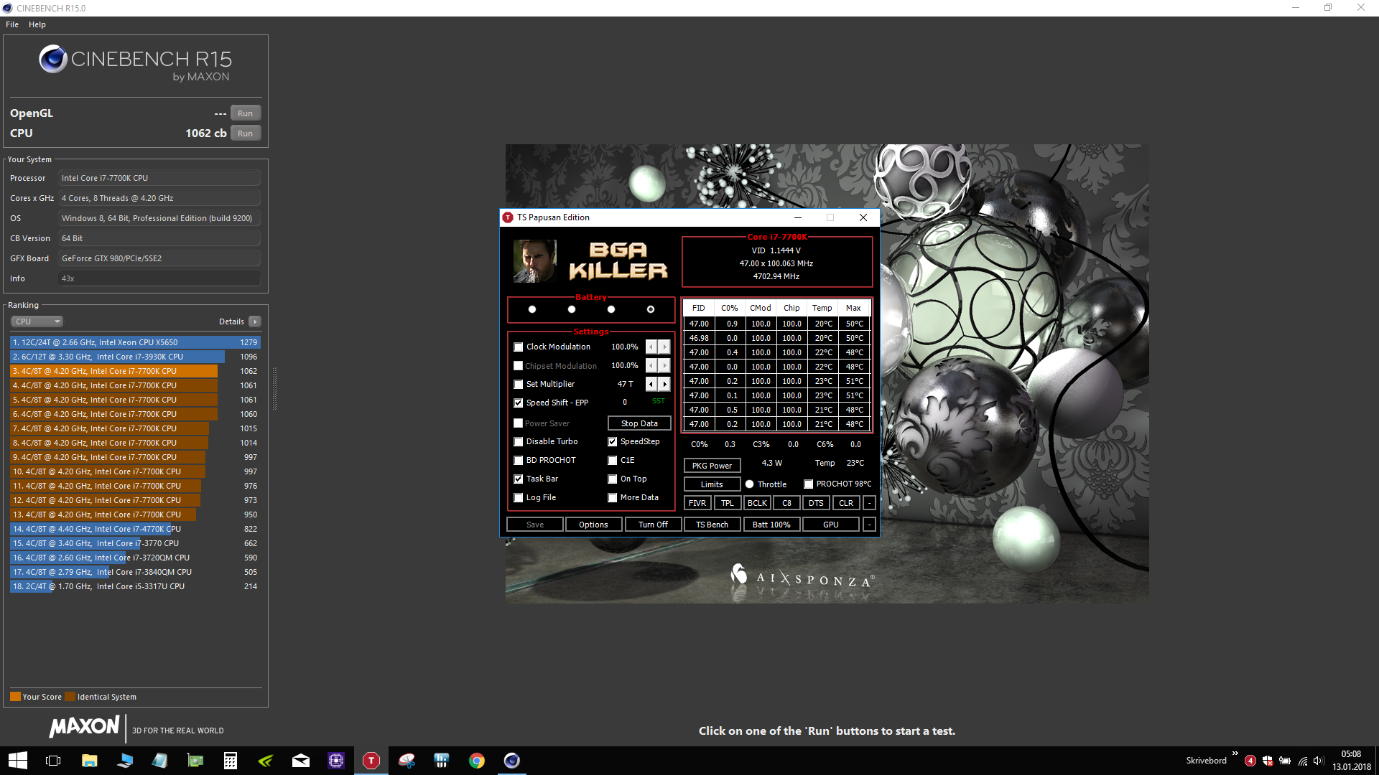Enable the Set Multiplier checkbox
The image size is (1379, 775).
coord(519,385)
